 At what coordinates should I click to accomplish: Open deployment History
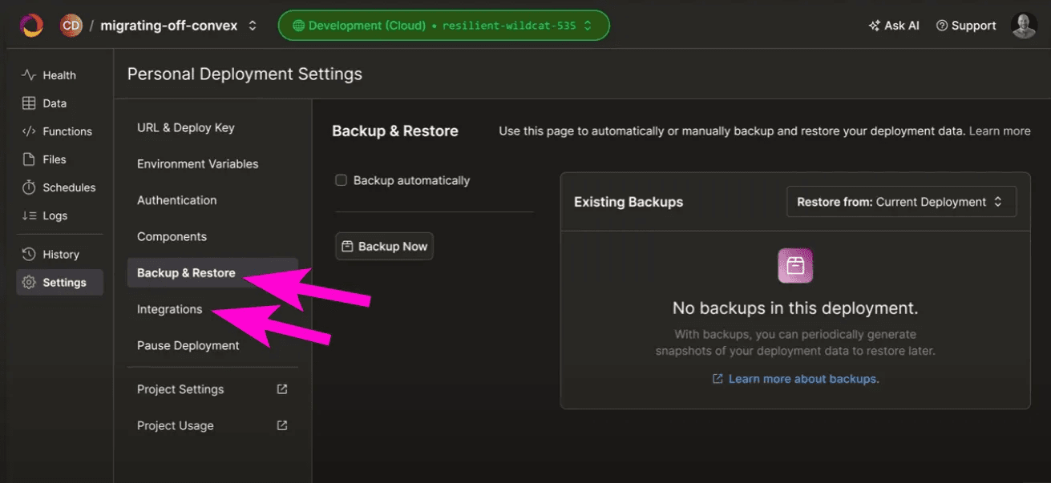pyautogui.click(x=60, y=254)
